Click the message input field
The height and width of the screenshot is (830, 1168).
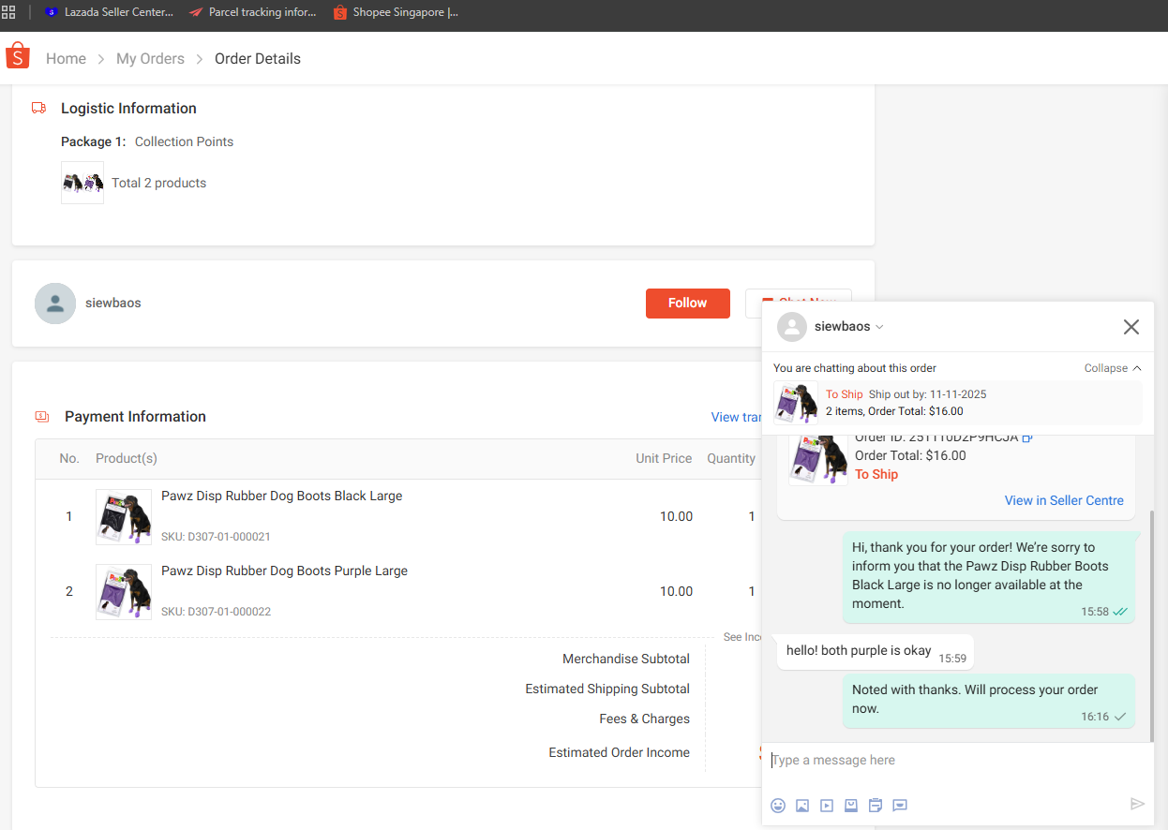947,761
